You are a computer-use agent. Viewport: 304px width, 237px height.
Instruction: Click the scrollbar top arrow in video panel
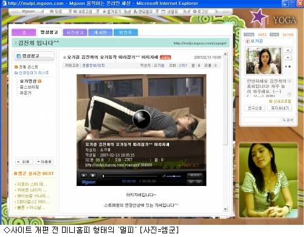[225, 54]
